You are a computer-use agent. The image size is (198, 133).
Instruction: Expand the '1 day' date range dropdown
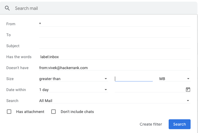[73, 90]
